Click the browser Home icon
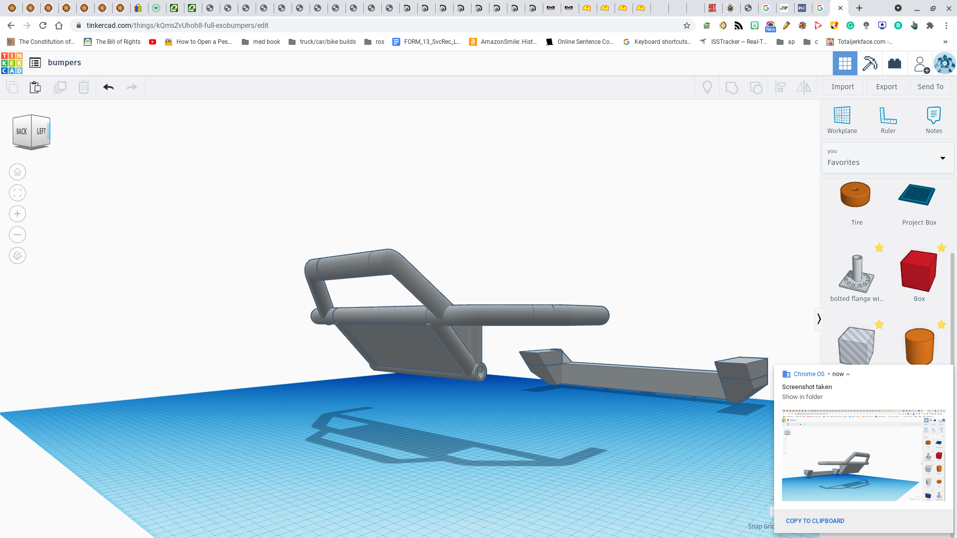The width and height of the screenshot is (957, 538). click(x=59, y=25)
